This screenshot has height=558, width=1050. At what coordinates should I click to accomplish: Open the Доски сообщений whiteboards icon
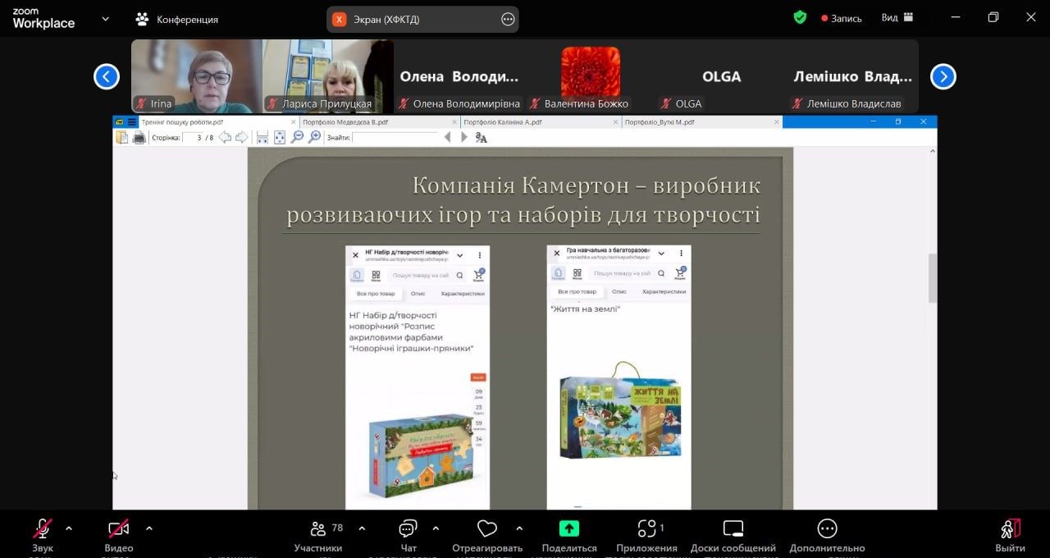coord(733,529)
